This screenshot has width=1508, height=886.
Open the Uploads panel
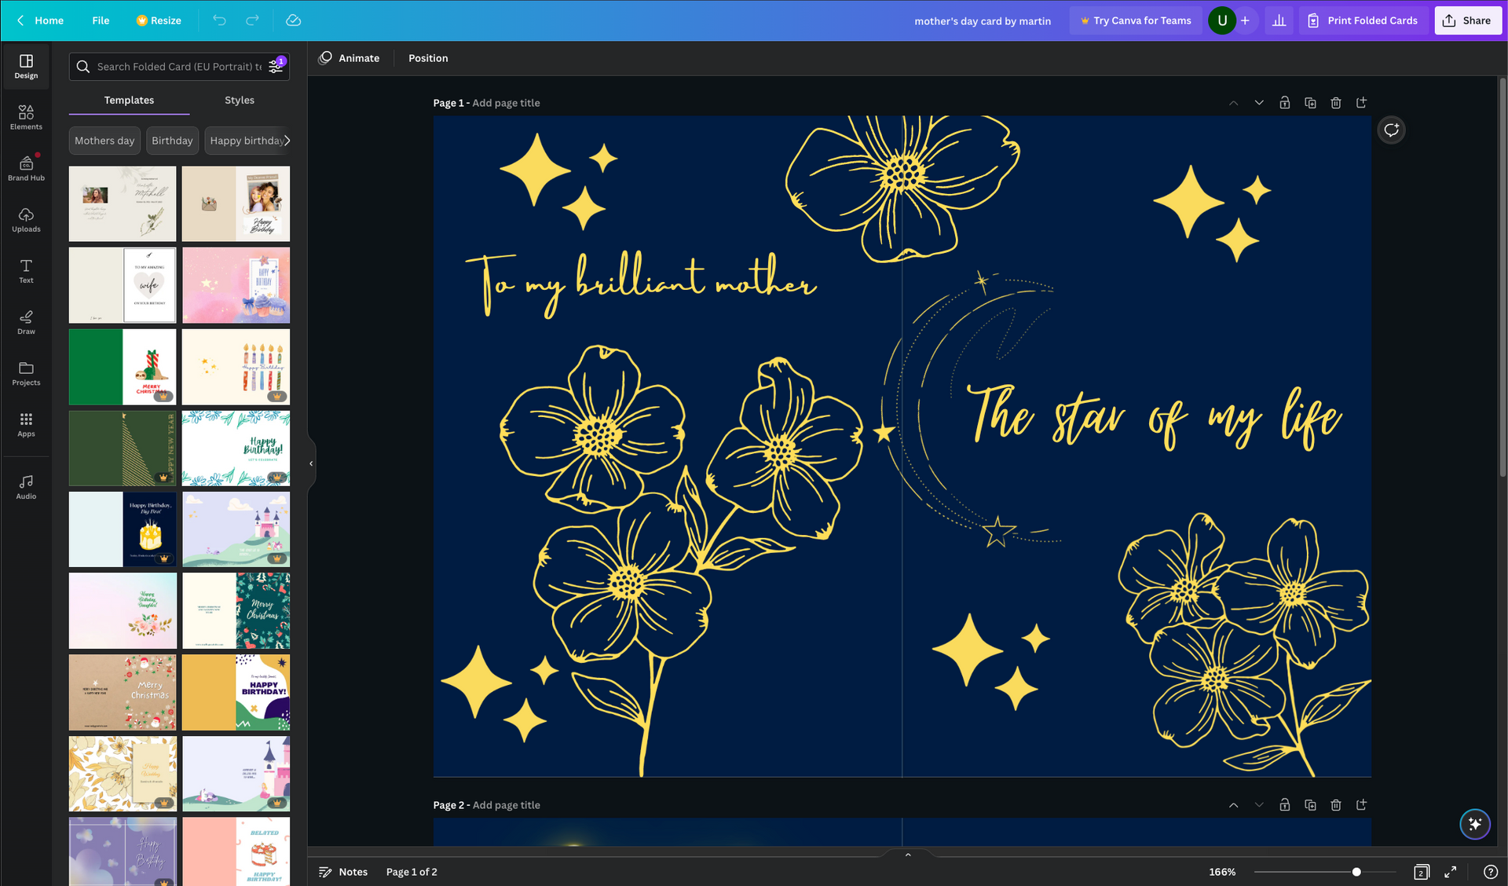point(26,220)
